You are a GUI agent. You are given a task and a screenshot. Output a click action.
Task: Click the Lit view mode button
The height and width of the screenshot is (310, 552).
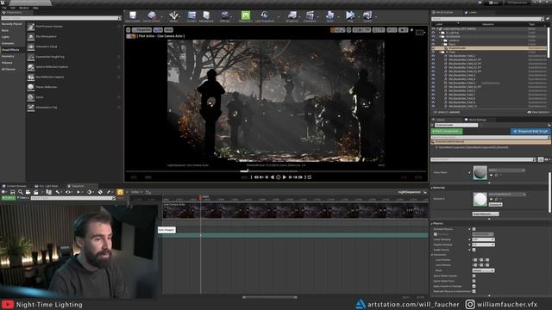[158, 30]
